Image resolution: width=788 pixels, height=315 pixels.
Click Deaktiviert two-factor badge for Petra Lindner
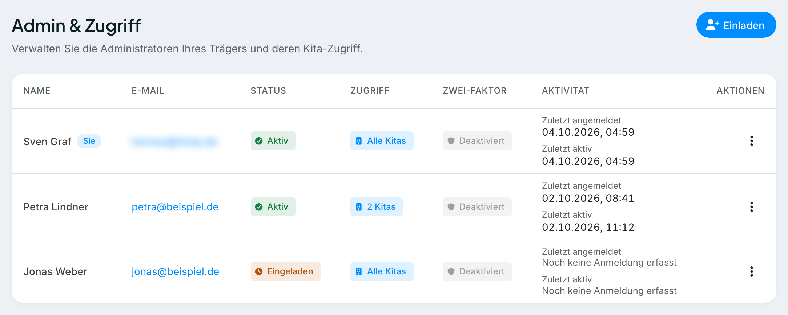click(477, 207)
